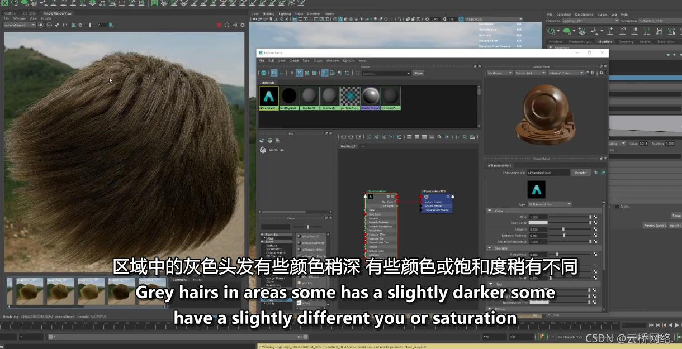Screen dimensions: 682x349
Task: Open Hypershade Options menu
Action: click(x=349, y=60)
